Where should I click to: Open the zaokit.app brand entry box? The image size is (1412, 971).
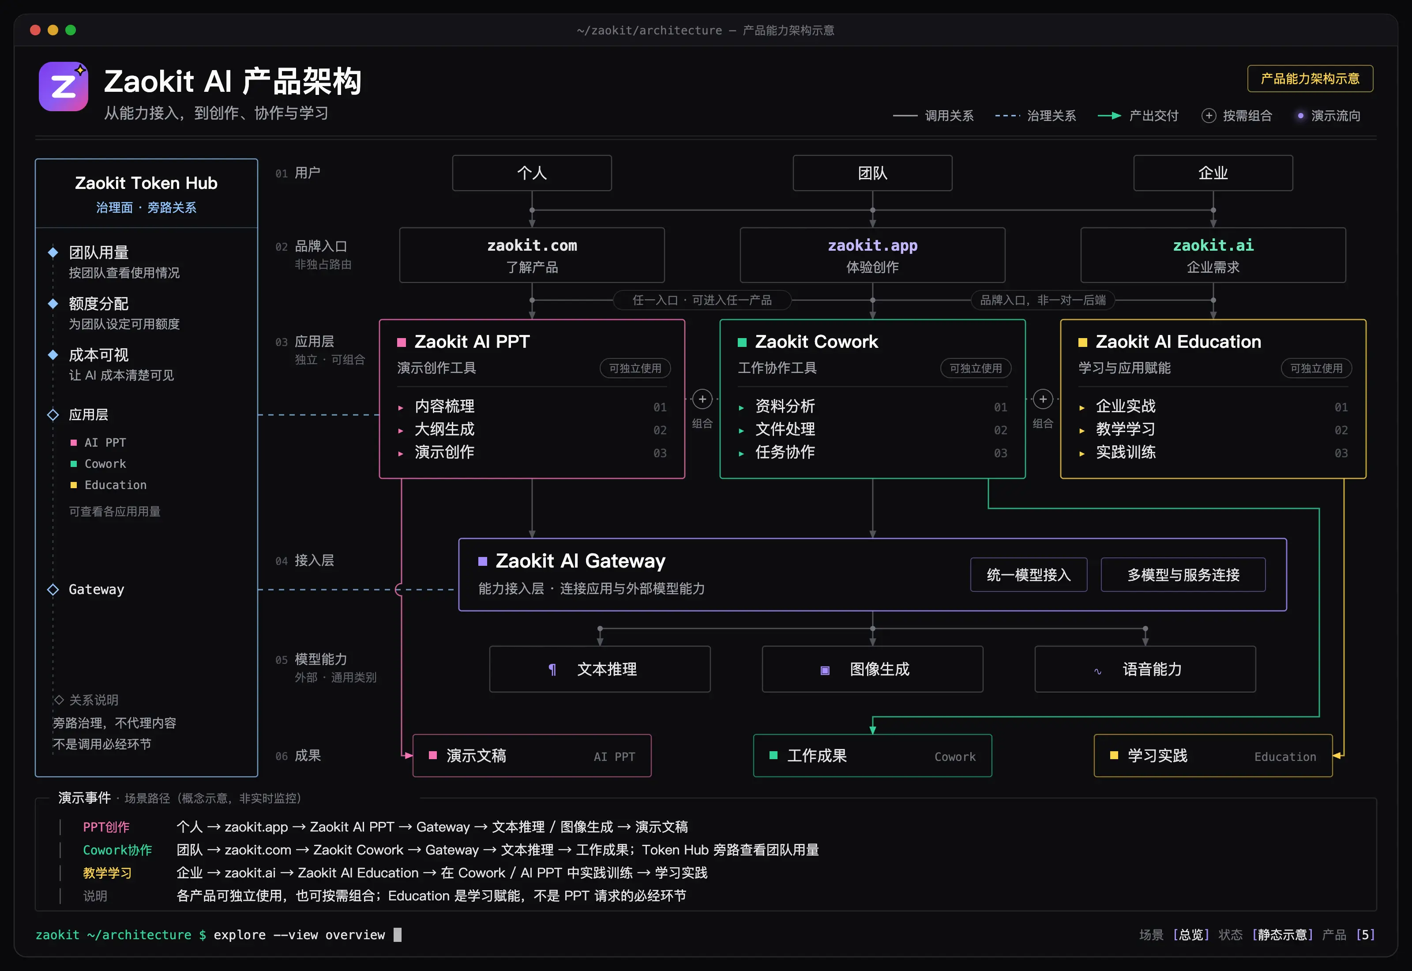[x=872, y=255]
